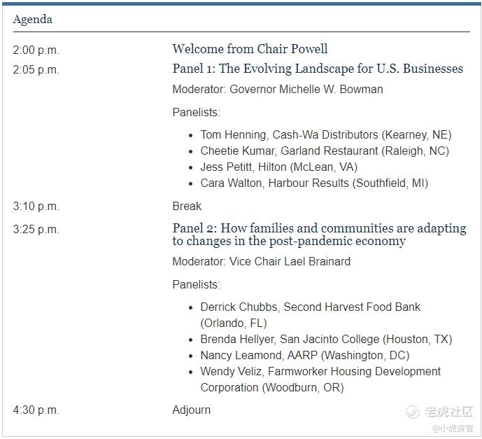
Task: Click Moderator Governor Michelle W. Bowman text
Action: click(278, 89)
